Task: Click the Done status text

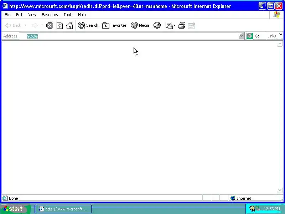Action: [14, 198]
